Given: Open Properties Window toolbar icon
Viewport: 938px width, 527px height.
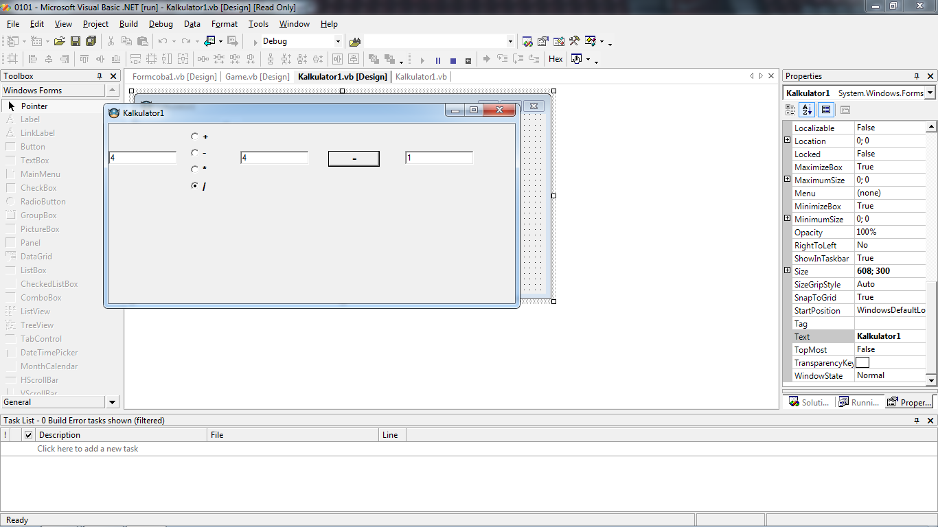Looking at the screenshot, I should coord(543,41).
